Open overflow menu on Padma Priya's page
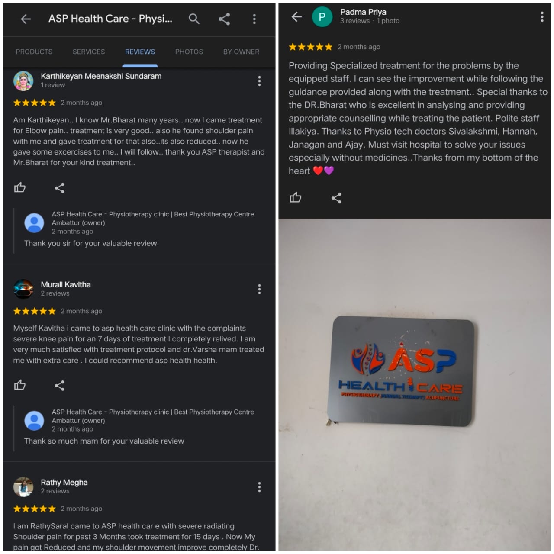 coord(542,17)
